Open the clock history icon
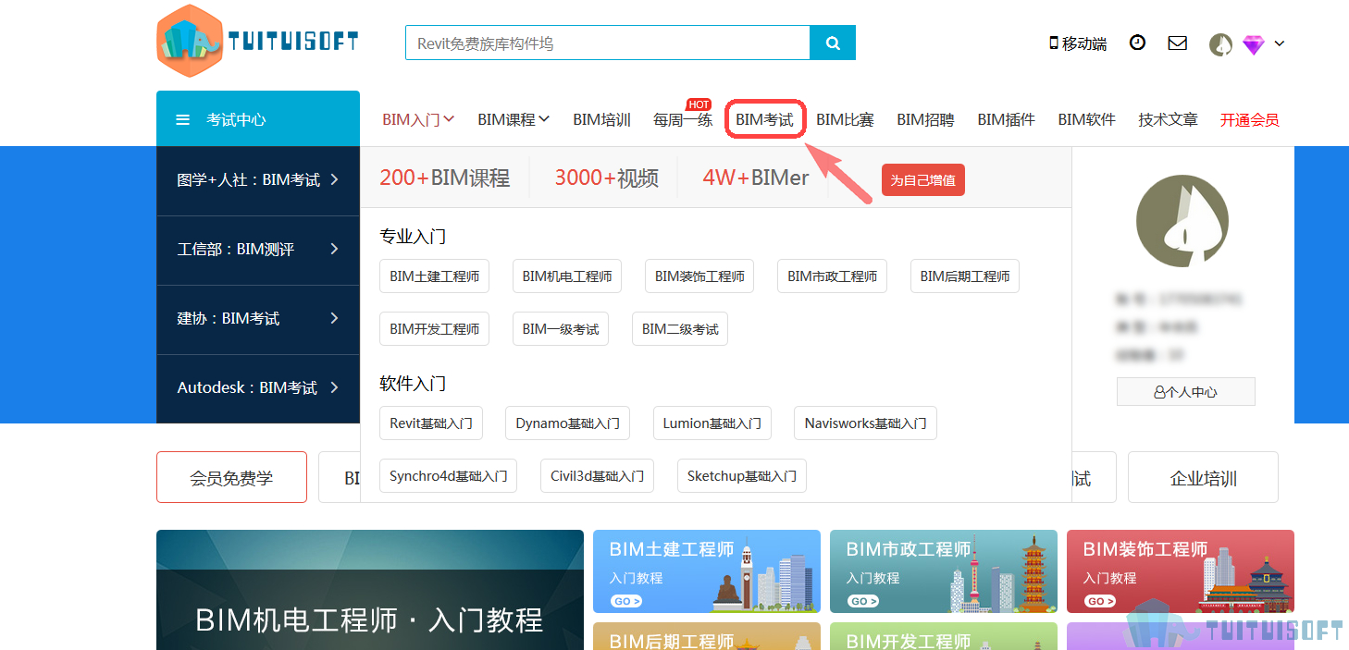Image resolution: width=1349 pixels, height=650 pixels. click(1137, 43)
